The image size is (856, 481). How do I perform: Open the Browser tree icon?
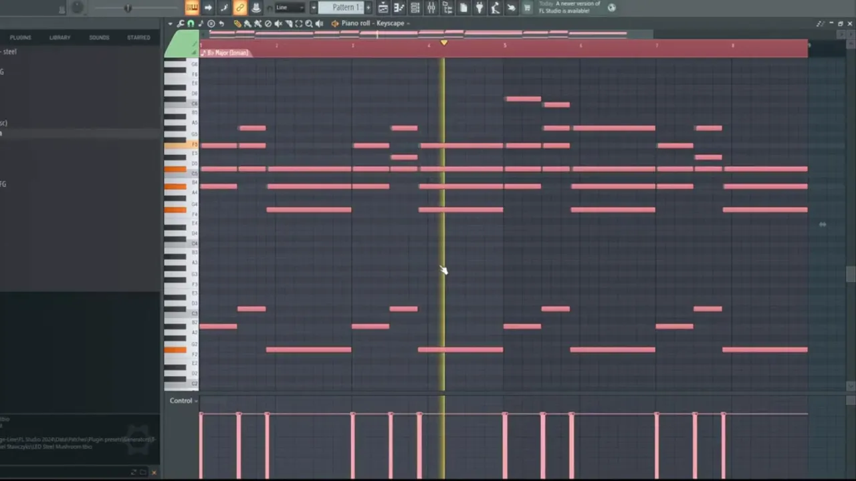447,7
